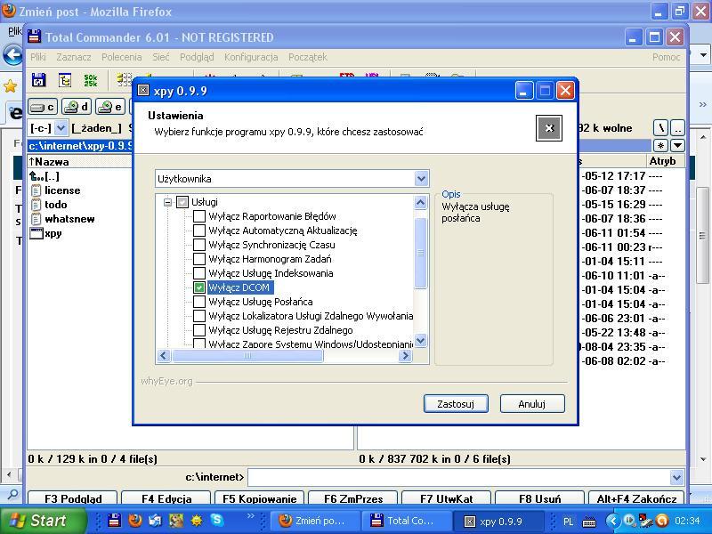This screenshot has height=534, width=712.
Task: Open Początek menu
Action: (x=308, y=57)
